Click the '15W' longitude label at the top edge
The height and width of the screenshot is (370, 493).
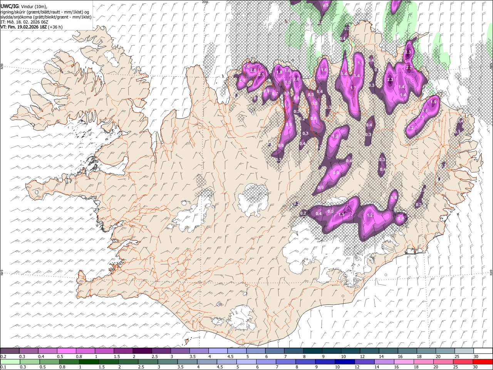[408, 2]
